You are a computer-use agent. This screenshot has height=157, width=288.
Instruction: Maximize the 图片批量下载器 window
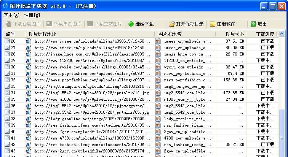click(273, 6)
